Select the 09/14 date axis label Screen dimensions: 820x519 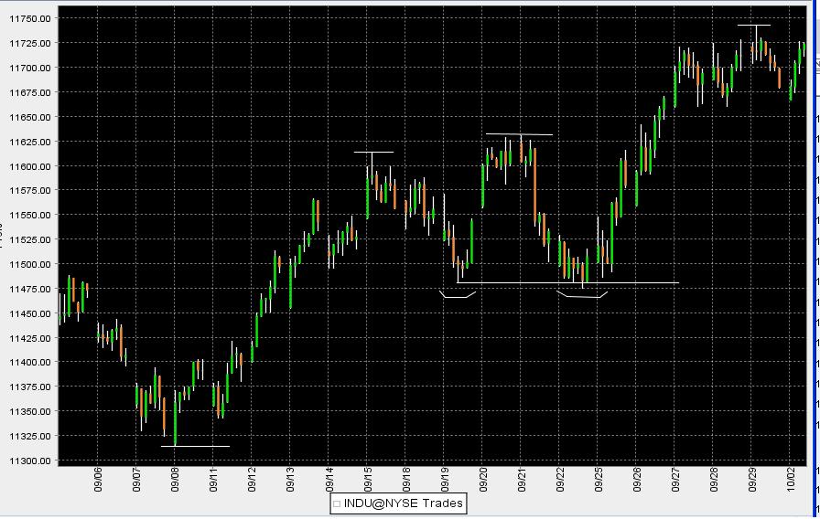pos(329,481)
